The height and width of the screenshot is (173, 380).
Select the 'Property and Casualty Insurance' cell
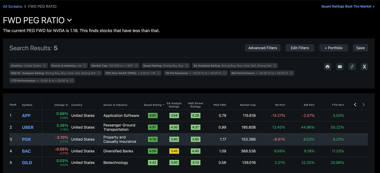[120, 139]
